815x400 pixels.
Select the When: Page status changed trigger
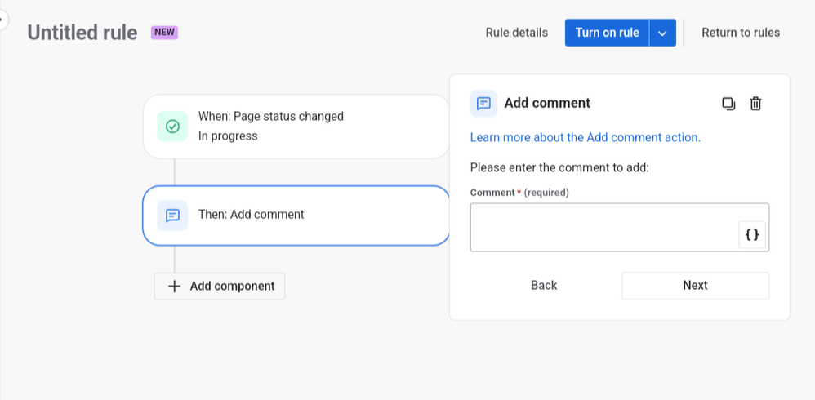click(x=296, y=127)
